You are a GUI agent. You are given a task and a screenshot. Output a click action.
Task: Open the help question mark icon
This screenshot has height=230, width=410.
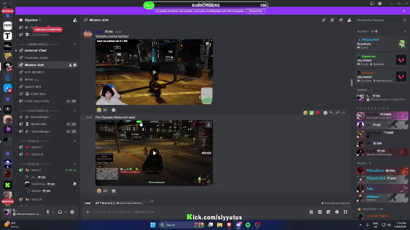[380, 4]
